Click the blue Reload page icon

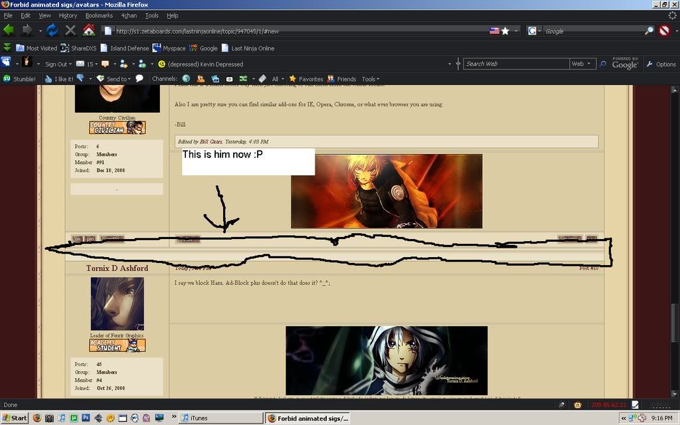click(52, 31)
